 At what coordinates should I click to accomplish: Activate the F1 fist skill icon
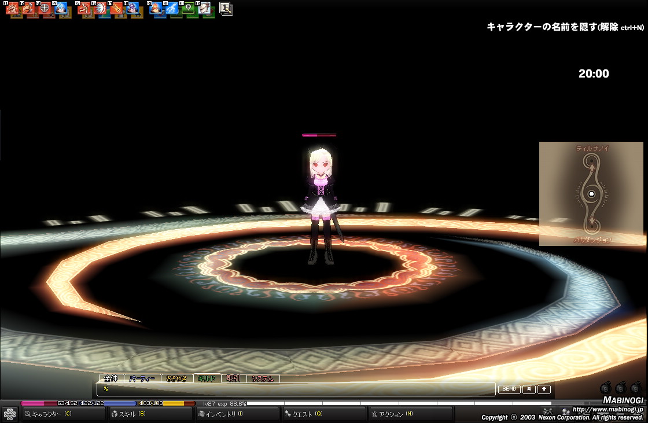[12, 9]
